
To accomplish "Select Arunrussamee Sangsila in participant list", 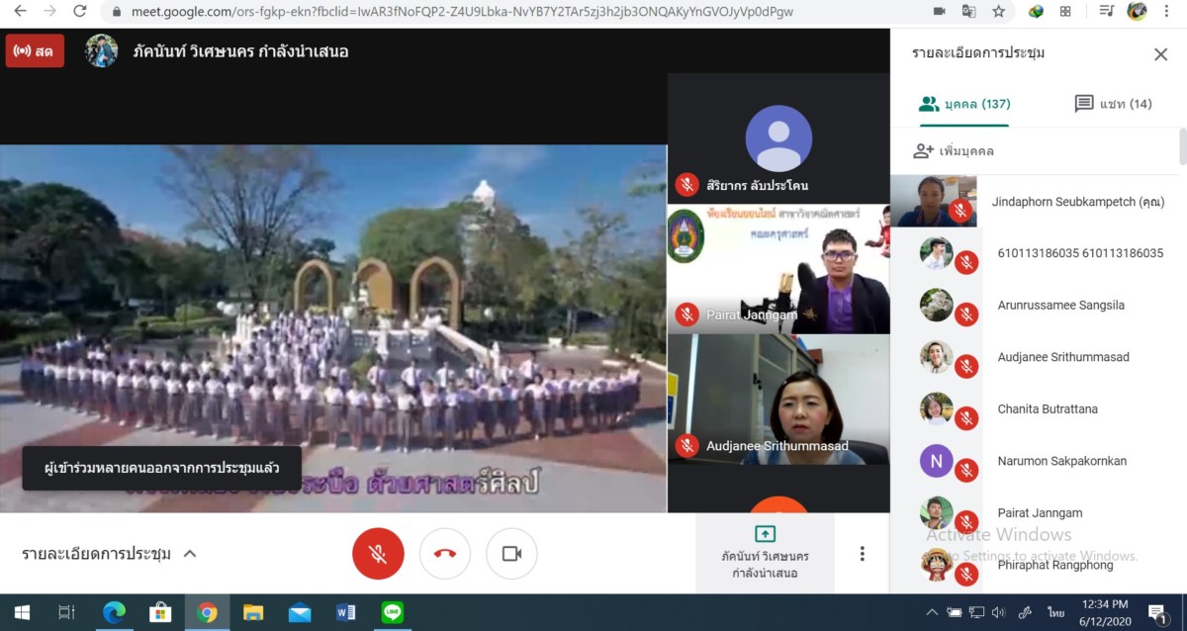I will (1033, 306).
